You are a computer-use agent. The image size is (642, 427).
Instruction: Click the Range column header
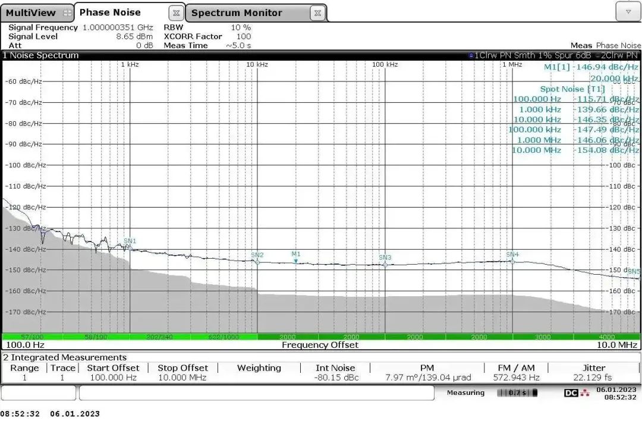point(24,368)
